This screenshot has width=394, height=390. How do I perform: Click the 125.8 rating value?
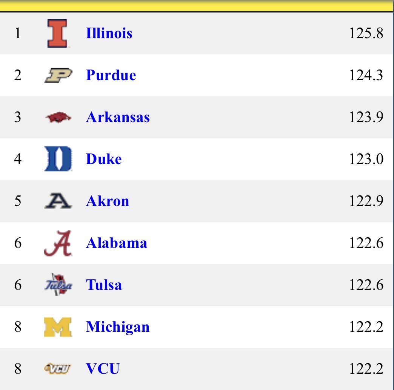366,34
